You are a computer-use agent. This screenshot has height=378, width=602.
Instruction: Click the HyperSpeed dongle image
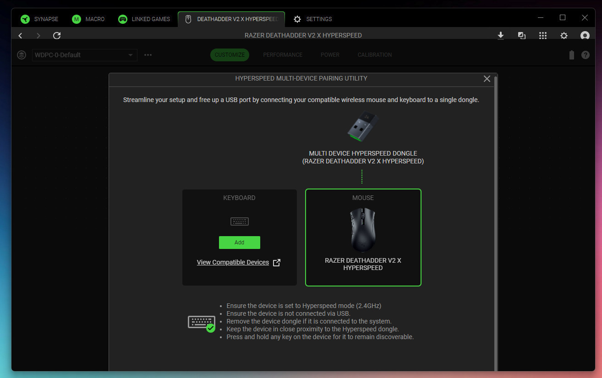pyautogui.click(x=362, y=126)
